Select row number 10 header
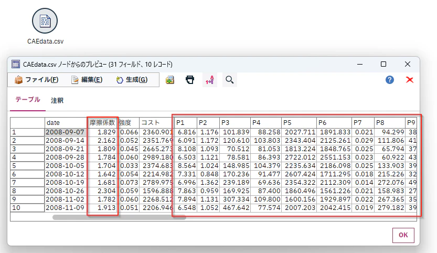Image resolution: width=437 pixels, height=253 pixels. (x=27, y=208)
